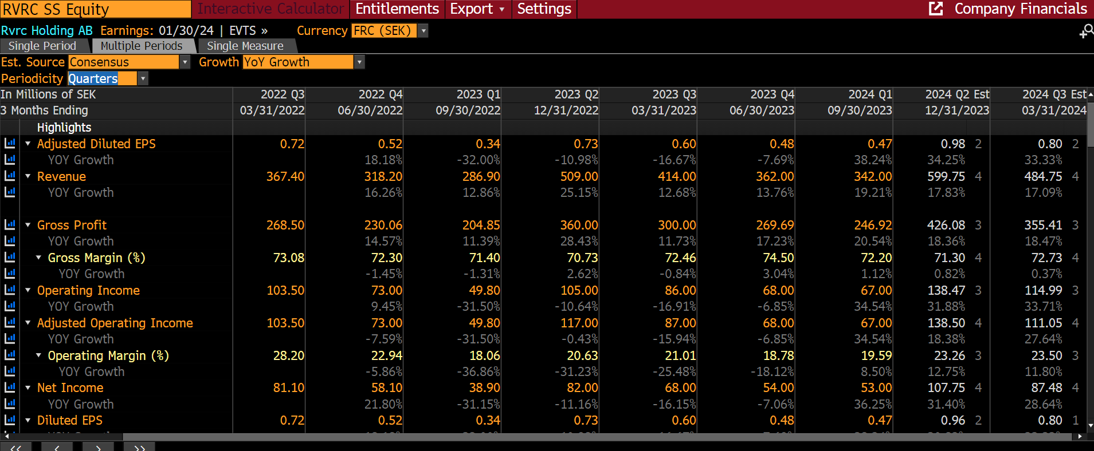
Task: Open the Periodicity Quarters dropdown
Action: 143,78
